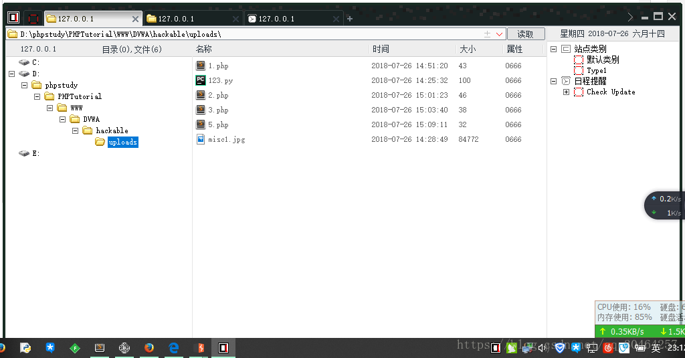Viewport: 685px width, 358px height.
Task: Click the 站点类别 category icon
Action: click(566, 49)
